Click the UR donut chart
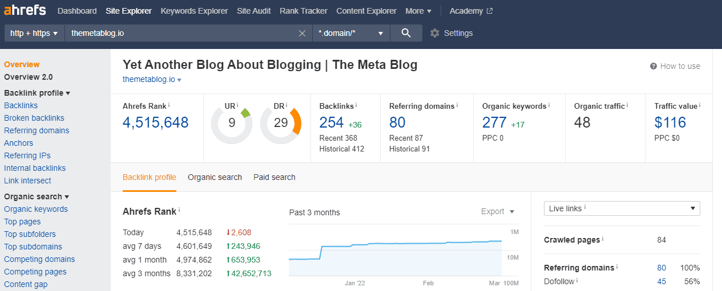Viewport: 722px width, 291px height. [x=231, y=123]
